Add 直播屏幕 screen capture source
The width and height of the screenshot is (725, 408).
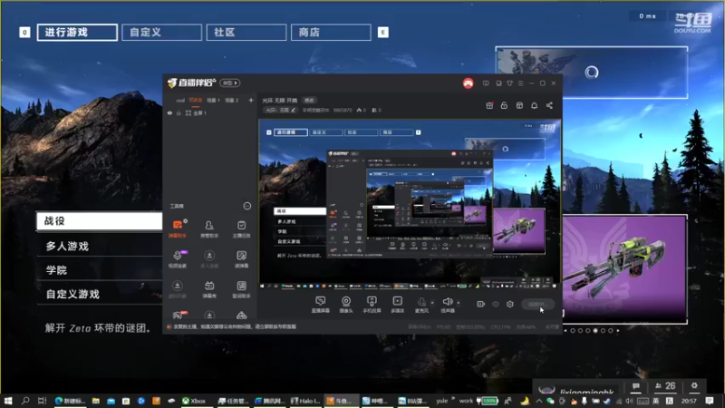pos(321,305)
